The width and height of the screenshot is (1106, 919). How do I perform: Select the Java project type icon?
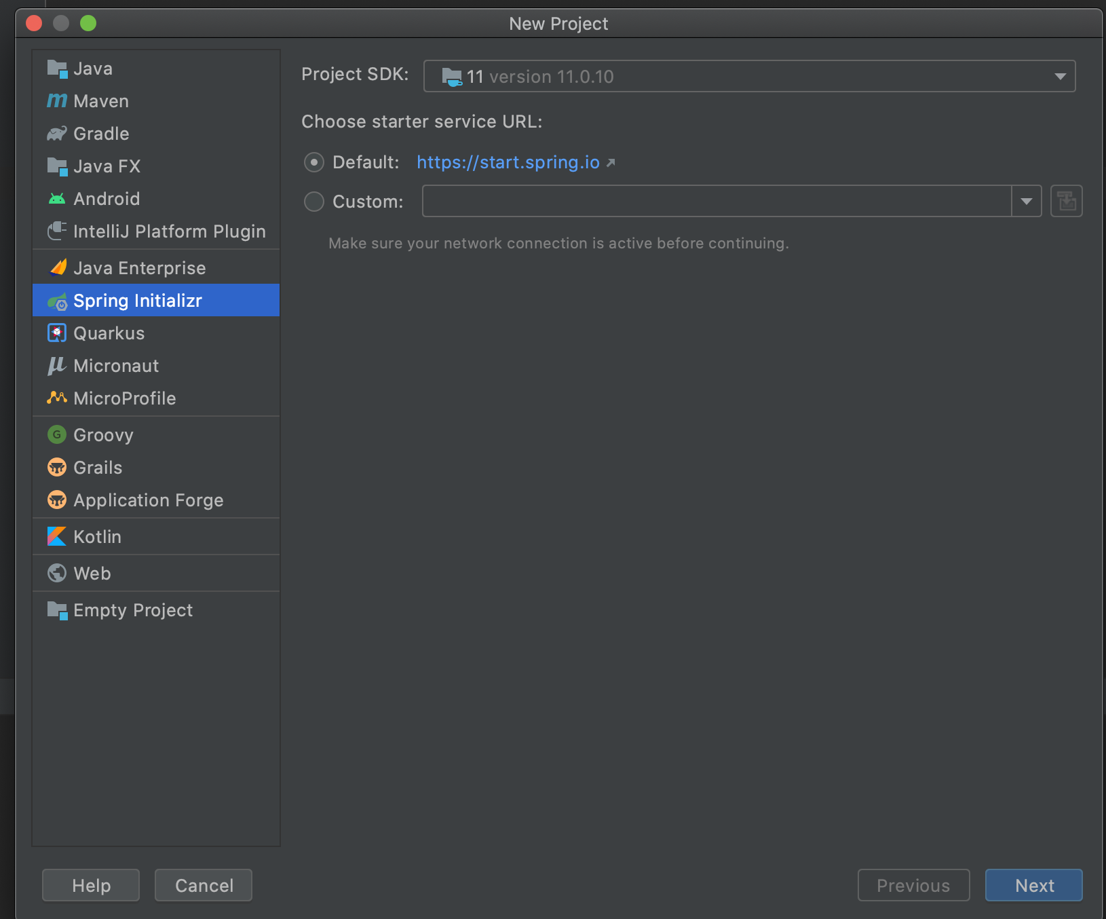57,69
